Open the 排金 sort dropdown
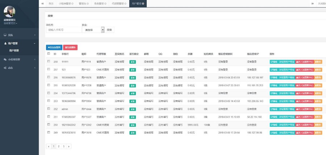 (x=103, y=30)
